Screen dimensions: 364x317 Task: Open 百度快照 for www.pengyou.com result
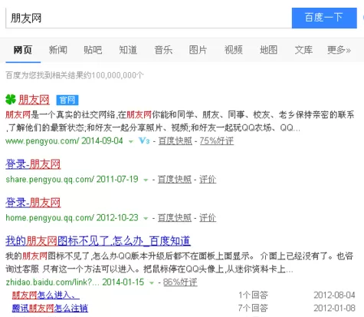pos(175,140)
